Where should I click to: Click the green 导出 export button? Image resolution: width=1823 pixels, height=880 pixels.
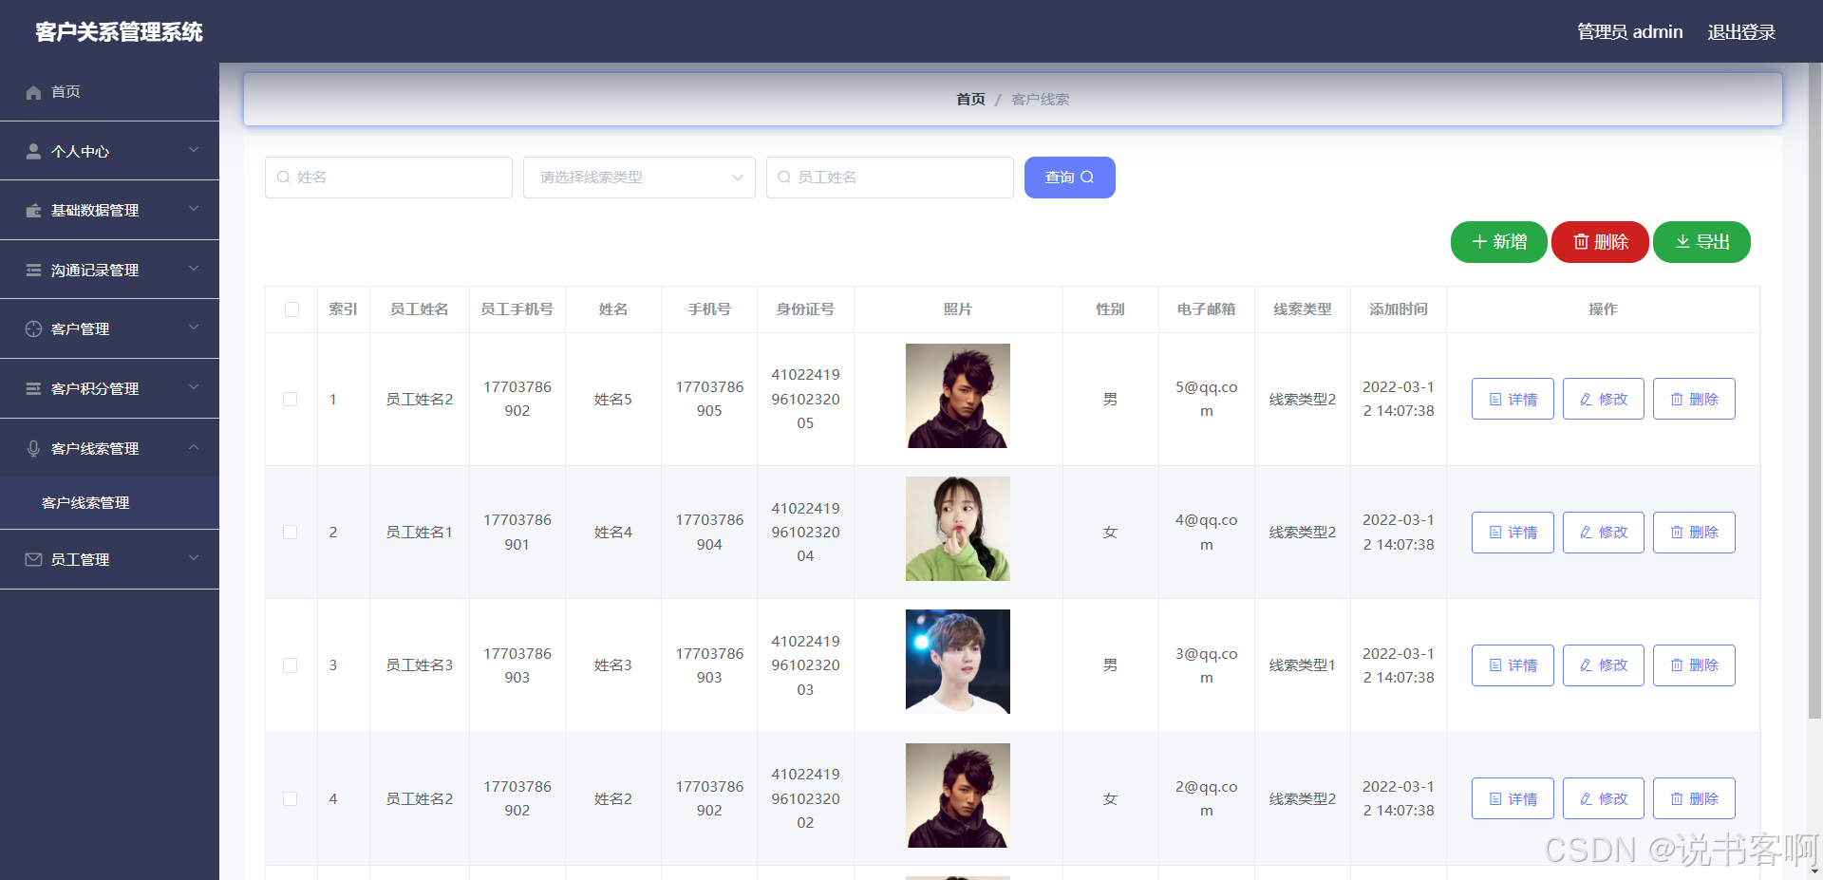click(x=1701, y=242)
